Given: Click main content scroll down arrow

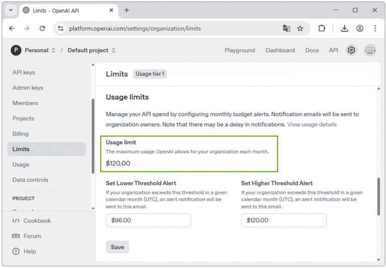Looking at the screenshot, I should (x=379, y=259).
